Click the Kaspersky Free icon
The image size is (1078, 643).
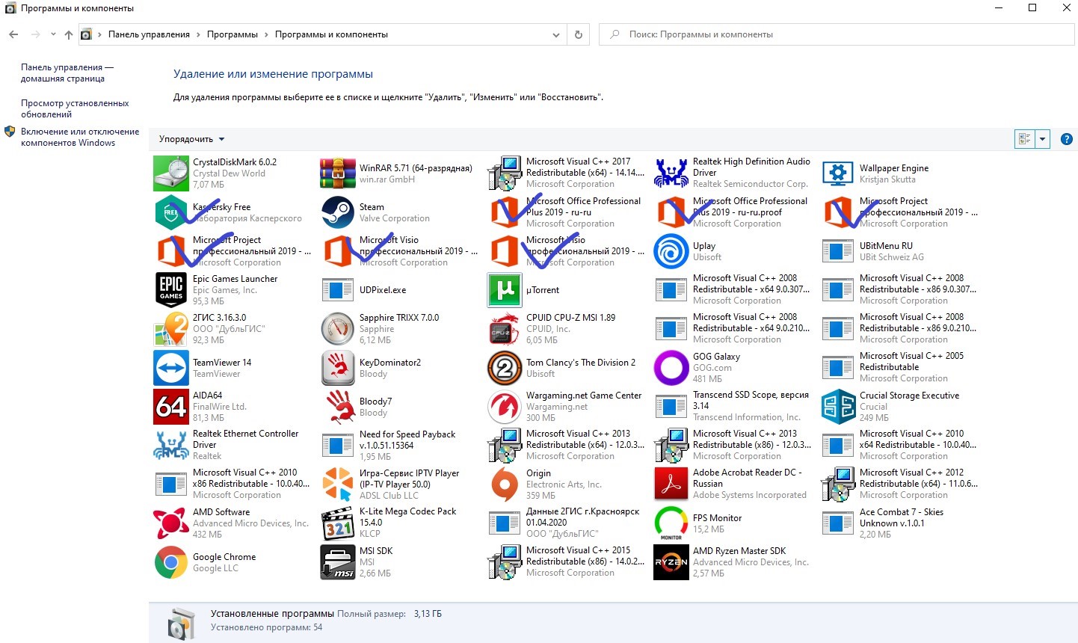pos(171,212)
